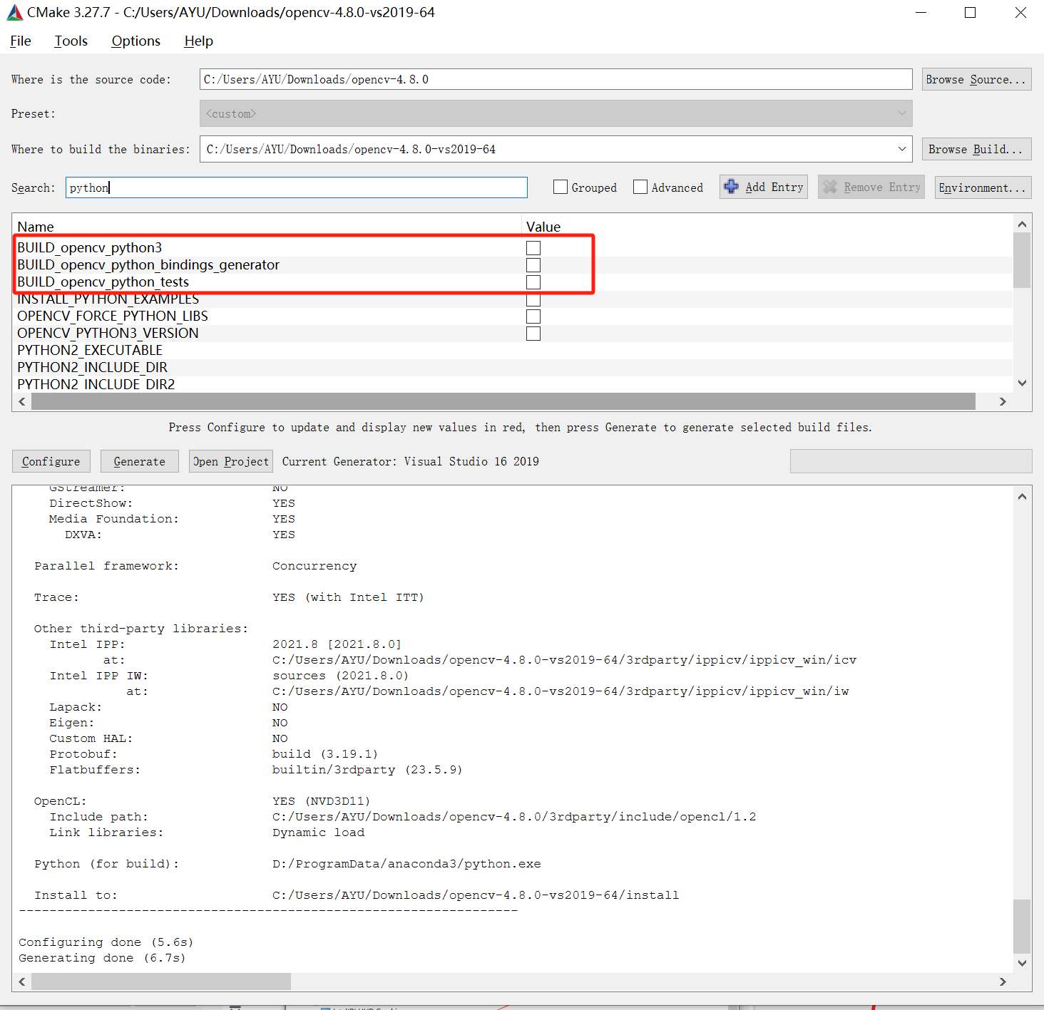Image resolution: width=1044 pixels, height=1010 pixels.
Task: Click the cache list up scroll arrow
Action: [x=1022, y=224]
